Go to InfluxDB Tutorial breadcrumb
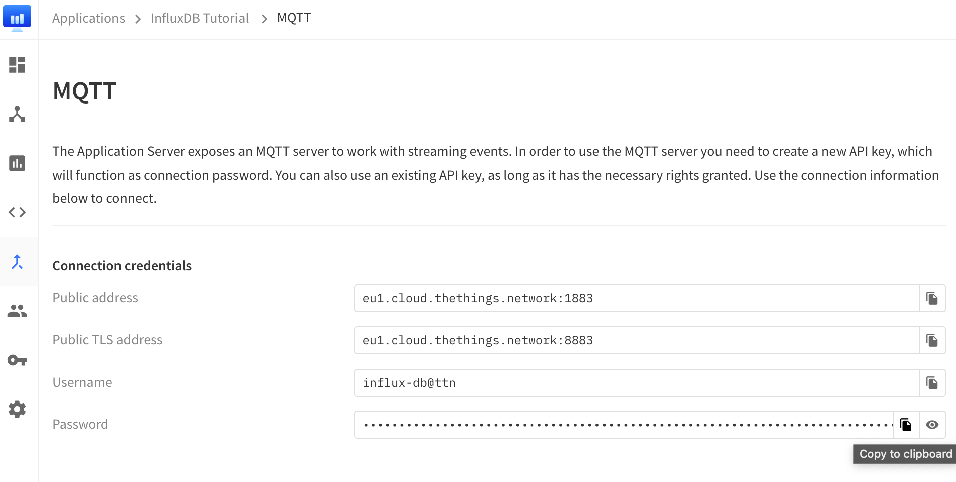The image size is (956, 482). pyautogui.click(x=199, y=18)
